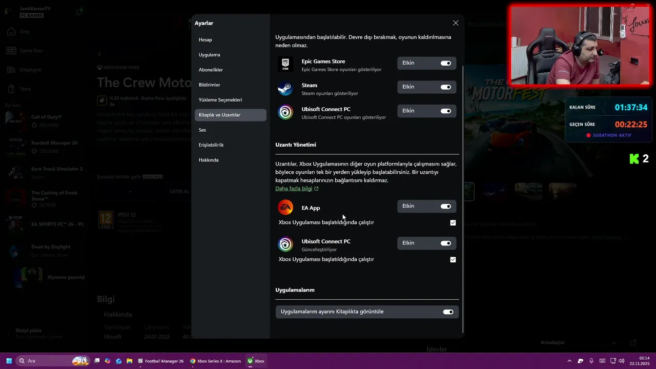Click 'Steam oyunları gösteriliyor' text
The image size is (656, 369).
pos(330,93)
